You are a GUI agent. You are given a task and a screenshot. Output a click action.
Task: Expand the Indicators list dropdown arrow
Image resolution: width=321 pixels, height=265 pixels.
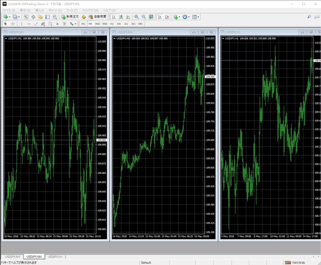(x=179, y=17)
